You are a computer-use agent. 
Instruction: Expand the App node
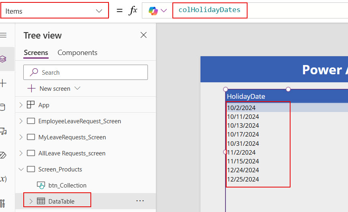pos(21,105)
